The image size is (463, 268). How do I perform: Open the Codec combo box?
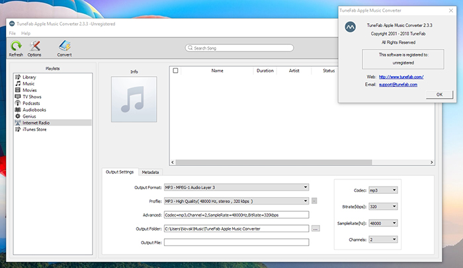tap(383, 191)
